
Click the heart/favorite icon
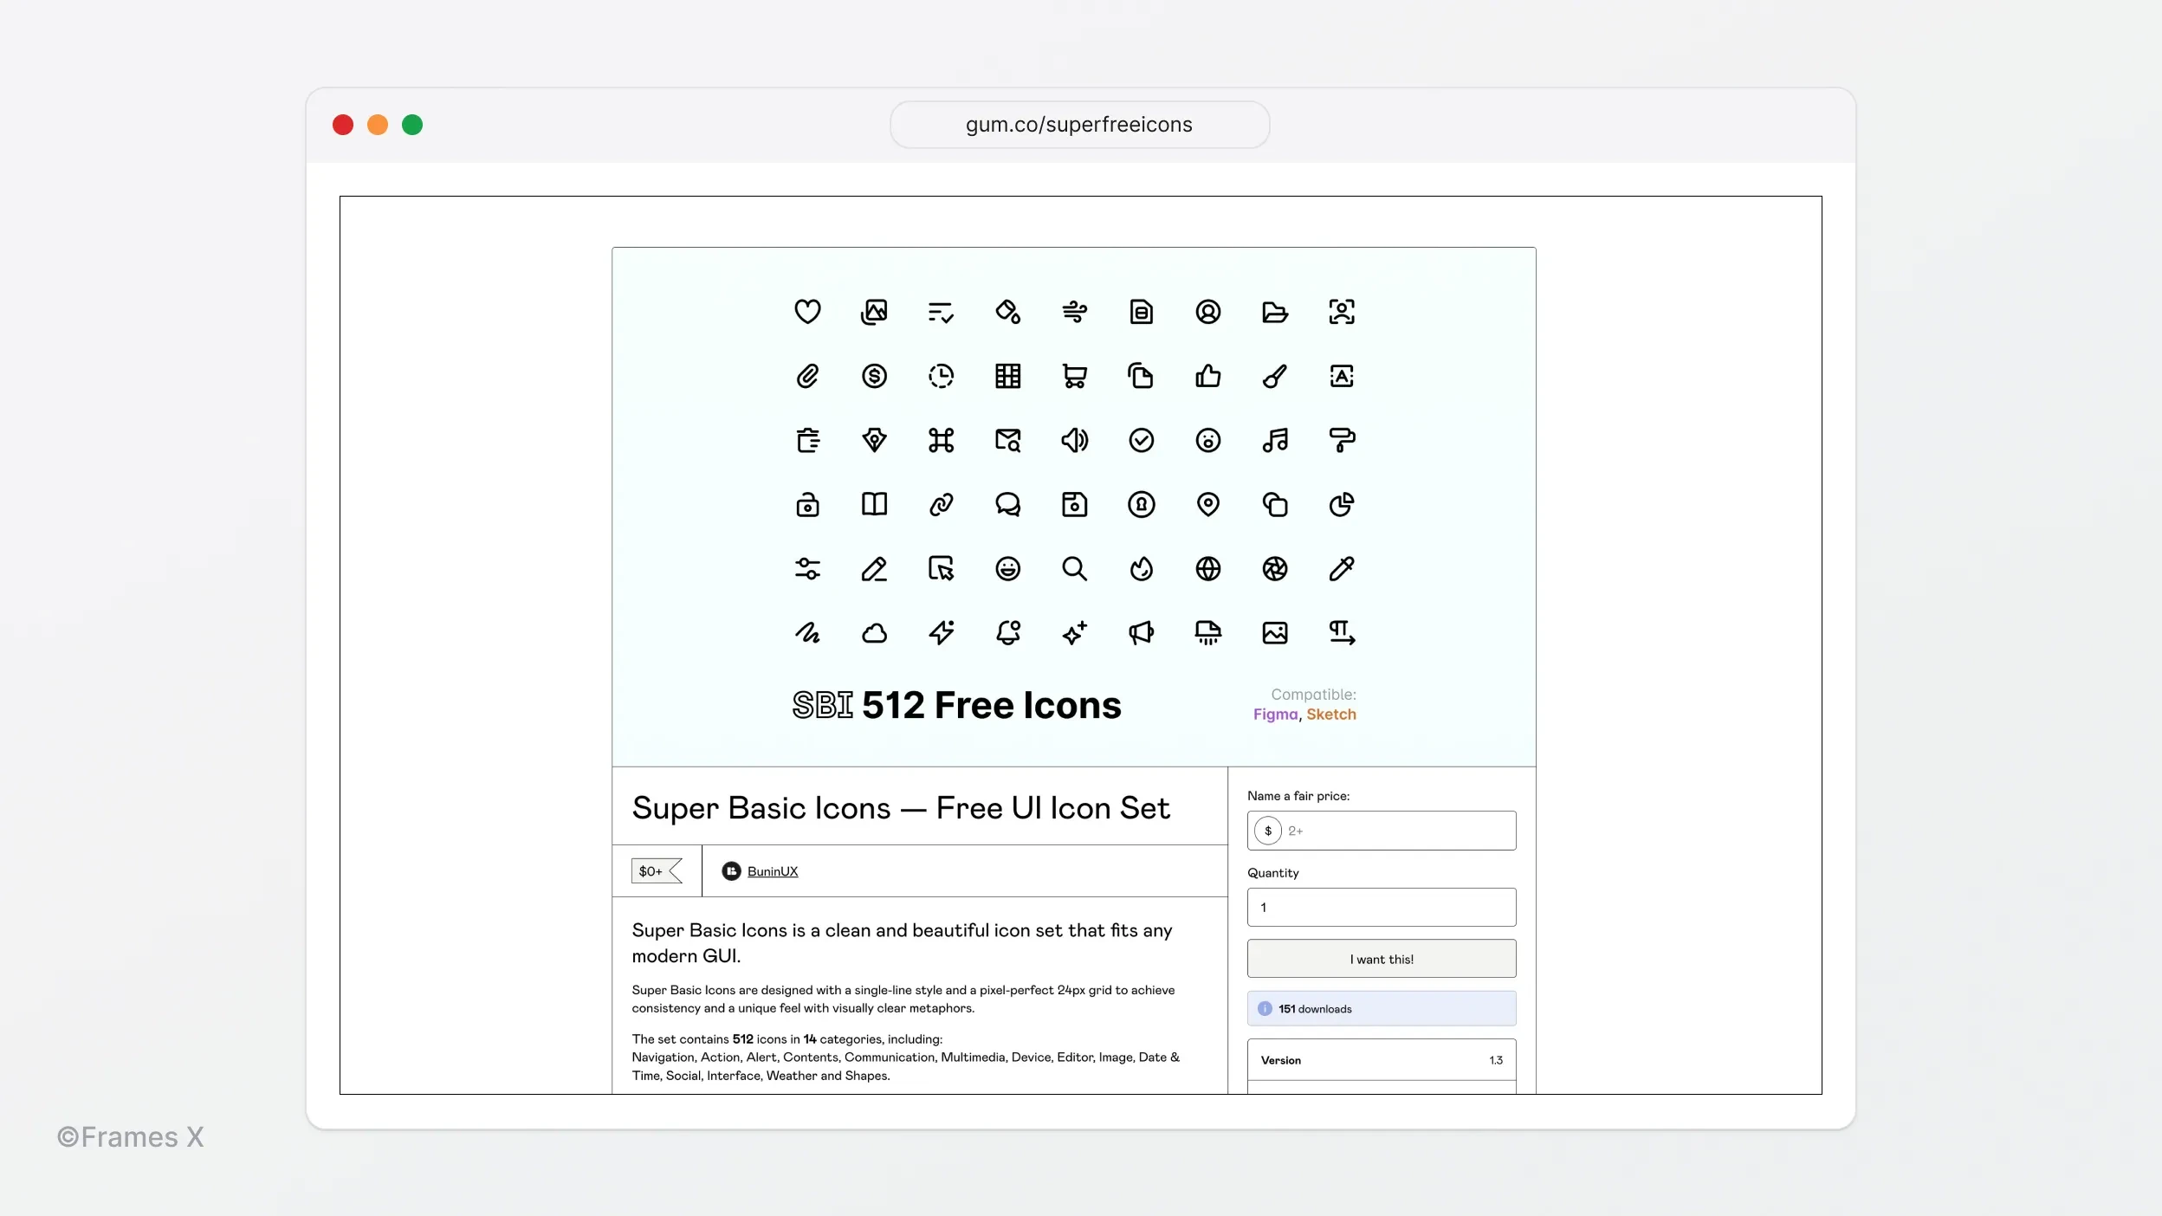coord(808,312)
